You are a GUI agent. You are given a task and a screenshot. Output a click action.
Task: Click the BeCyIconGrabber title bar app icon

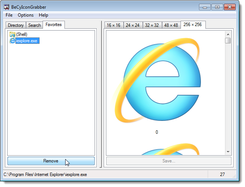coord(6,7)
